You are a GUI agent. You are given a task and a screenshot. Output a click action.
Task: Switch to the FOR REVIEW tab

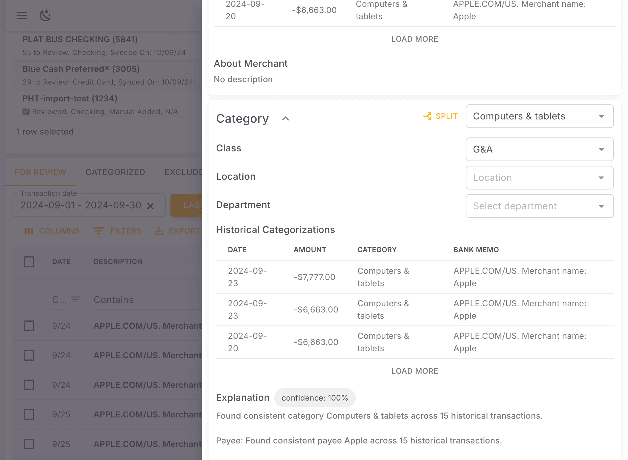40,172
